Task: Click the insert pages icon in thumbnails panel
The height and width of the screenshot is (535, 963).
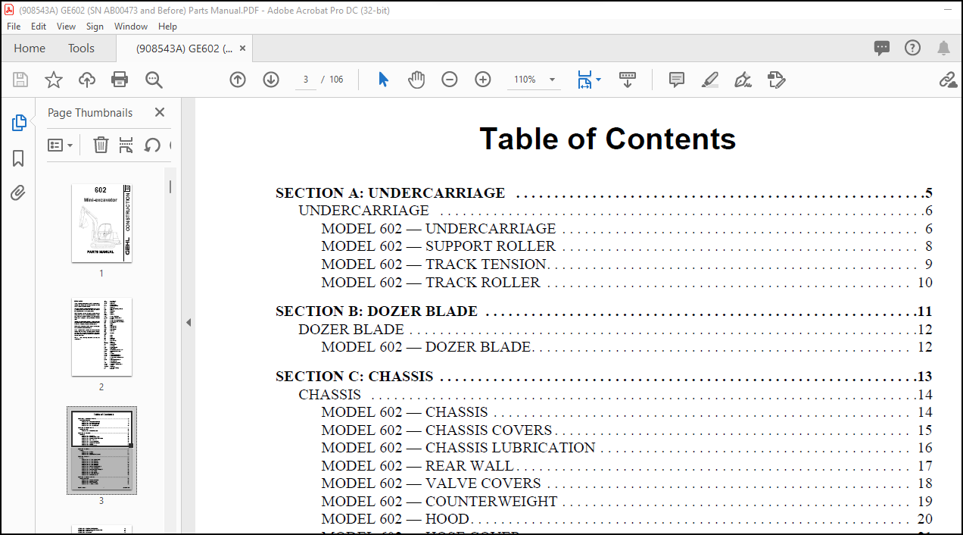Action: 126,145
